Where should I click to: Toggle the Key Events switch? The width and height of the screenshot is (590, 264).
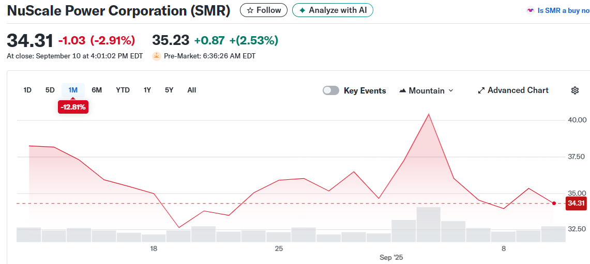click(x=331, y=90)
